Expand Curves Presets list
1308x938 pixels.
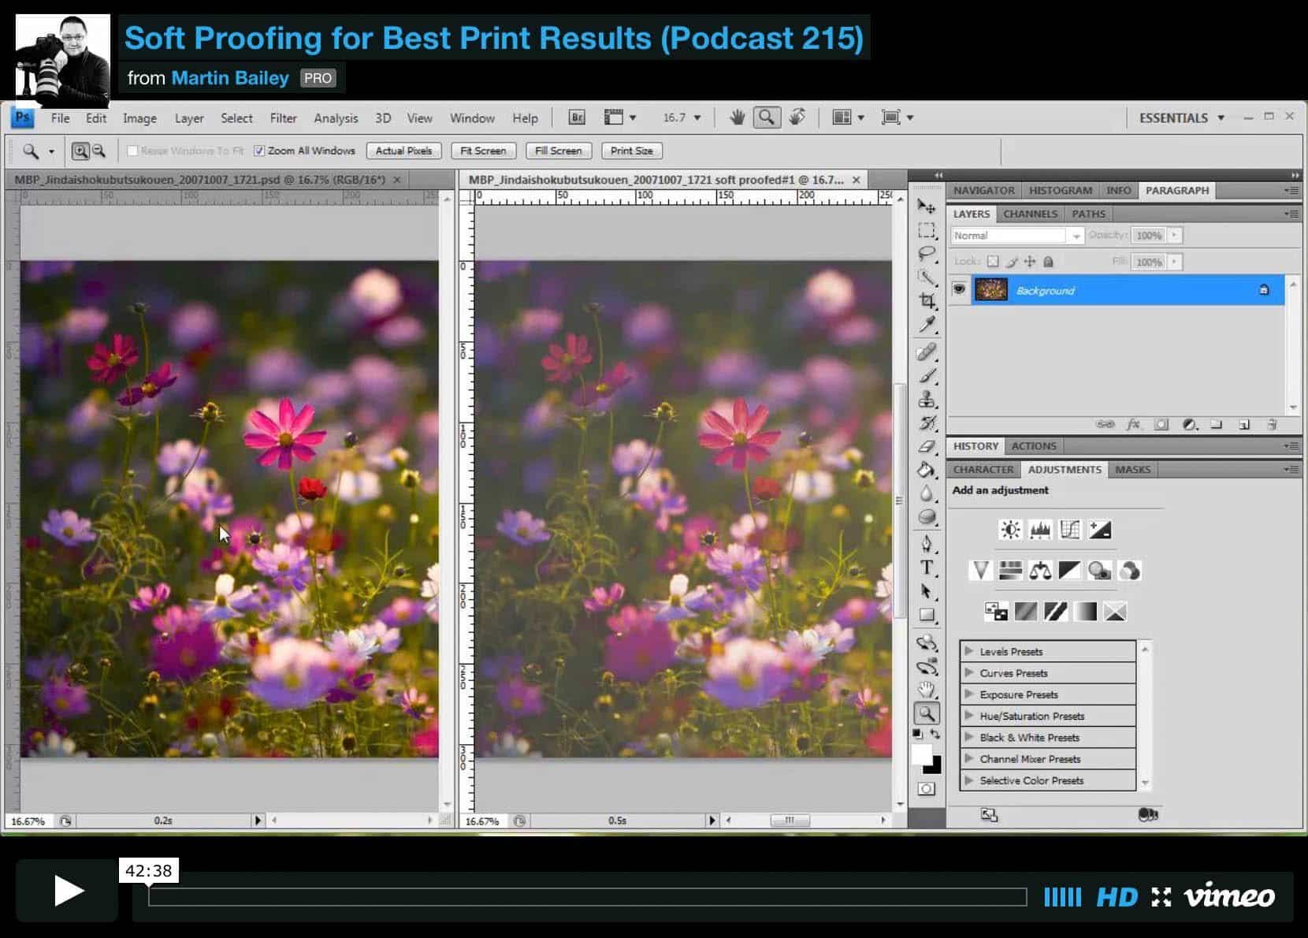969,673
